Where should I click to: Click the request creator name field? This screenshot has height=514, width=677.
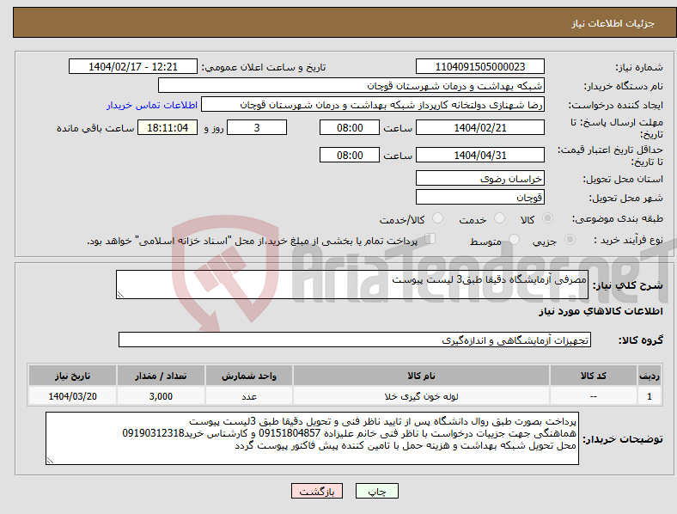(373, 105)
